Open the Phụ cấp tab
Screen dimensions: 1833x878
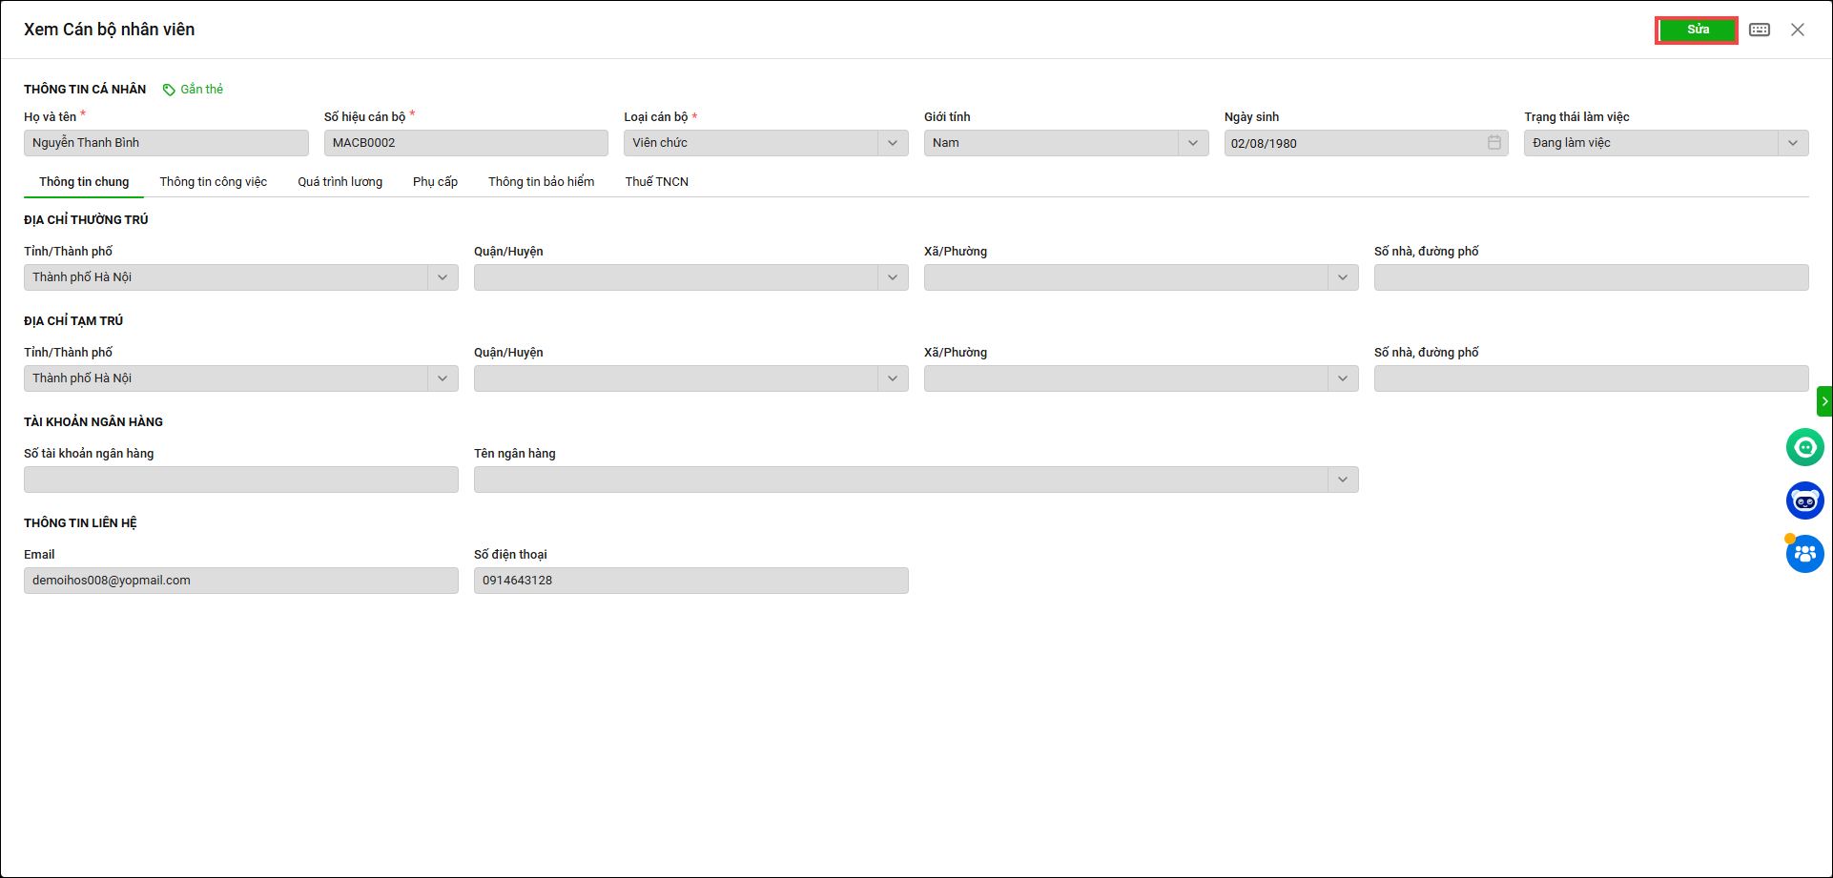(435, 182)
